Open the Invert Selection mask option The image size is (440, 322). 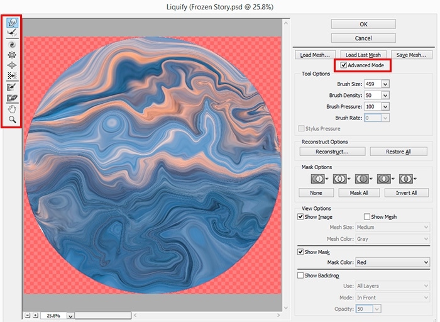407,179
